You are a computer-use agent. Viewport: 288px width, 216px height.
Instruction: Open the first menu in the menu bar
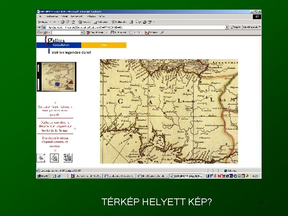point(40,16)
